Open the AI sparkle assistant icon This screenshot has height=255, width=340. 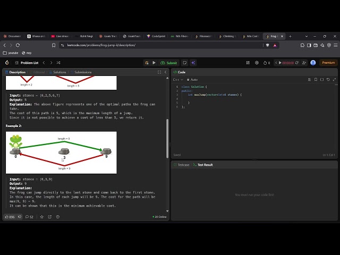193,63
